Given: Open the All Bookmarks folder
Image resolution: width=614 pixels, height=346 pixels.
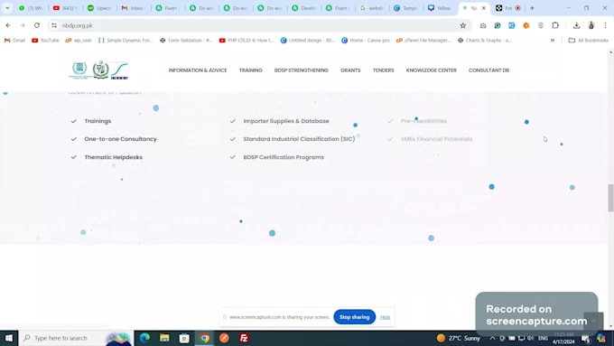Looking at the screenshot, I should (x=589, y=40).
